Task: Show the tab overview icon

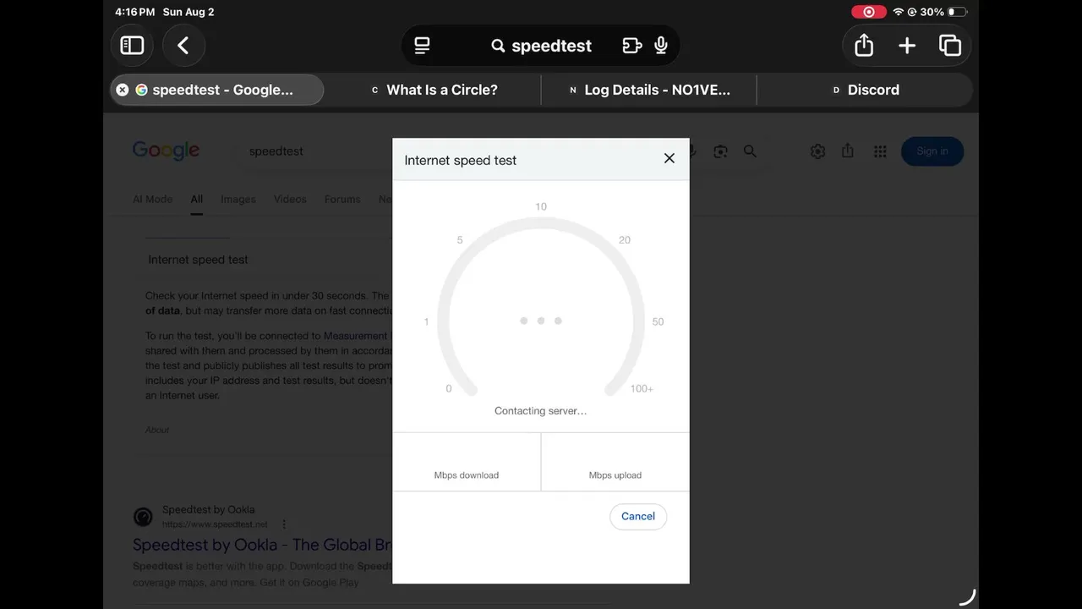Action: point(950,46)
